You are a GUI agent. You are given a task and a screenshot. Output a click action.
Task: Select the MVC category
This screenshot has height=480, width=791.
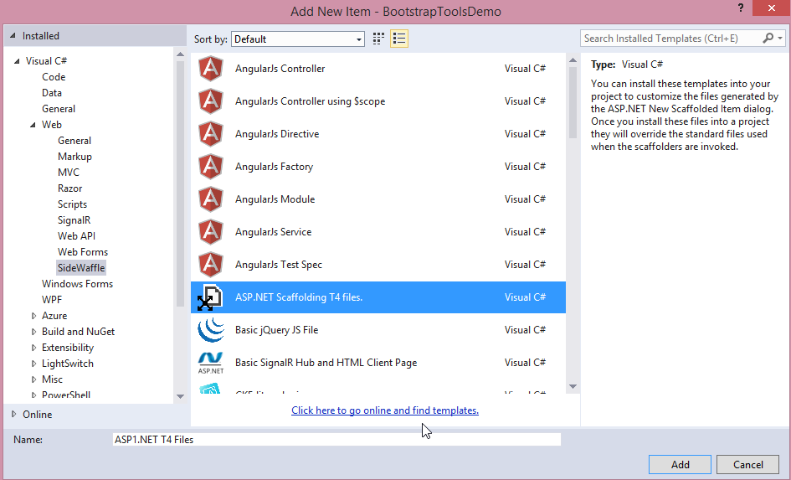click(x=69, y=172)
